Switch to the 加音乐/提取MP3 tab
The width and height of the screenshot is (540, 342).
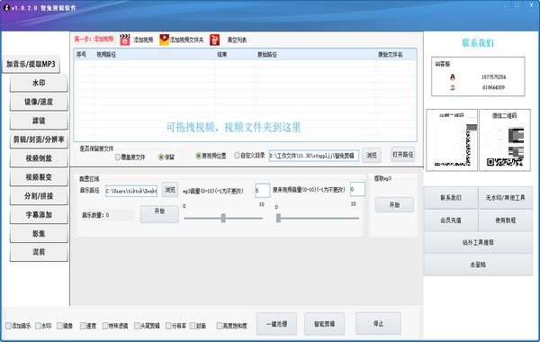[x=31, y=64]
